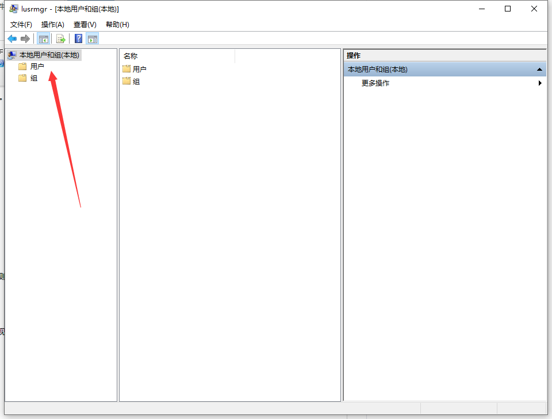
Task: Click the Forward arrow toolbar icon
Action: click(x=25, y=39)
